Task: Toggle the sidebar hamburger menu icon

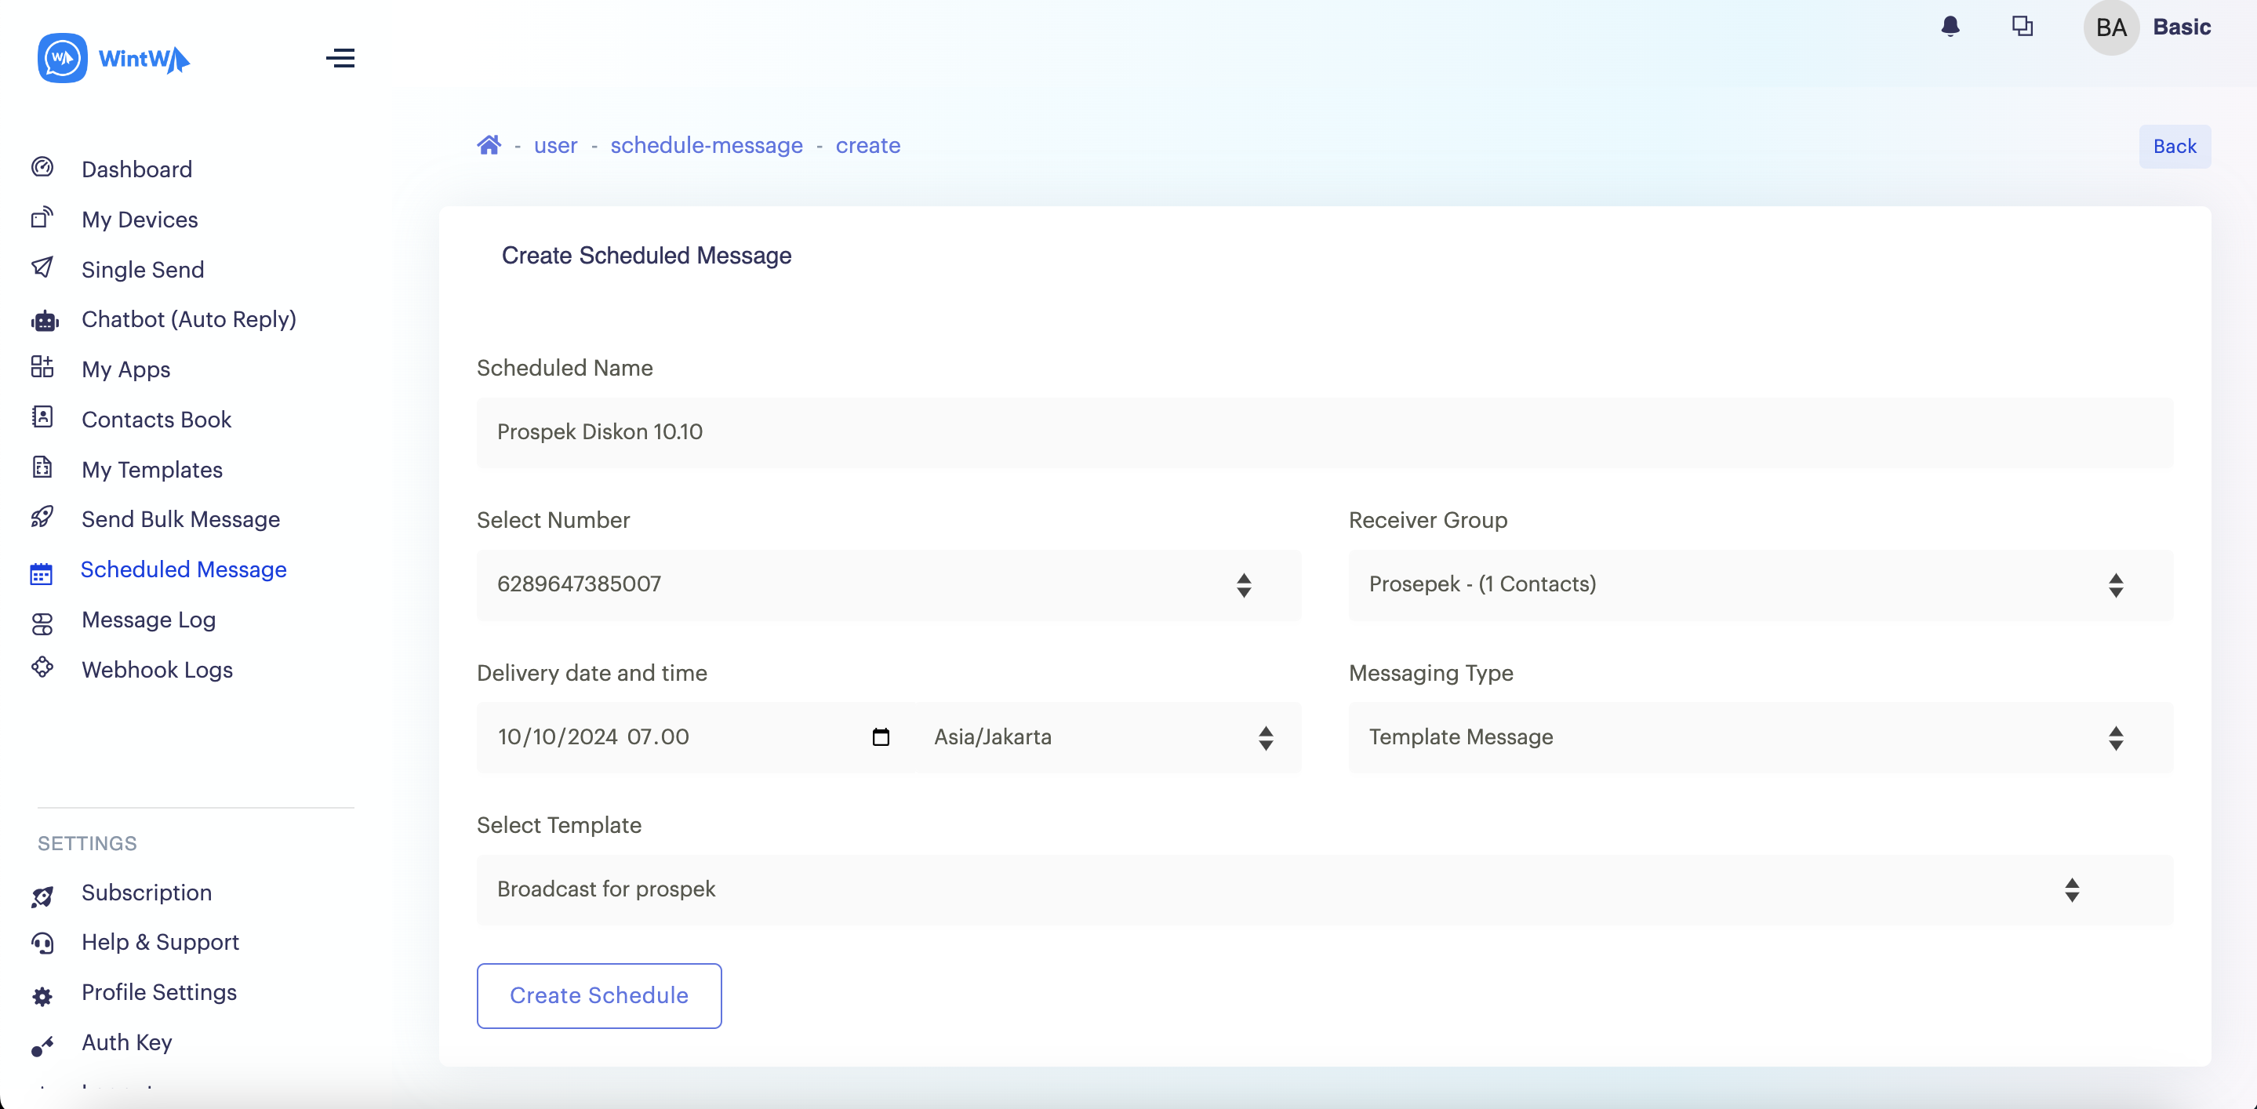Action: point(340,58)
